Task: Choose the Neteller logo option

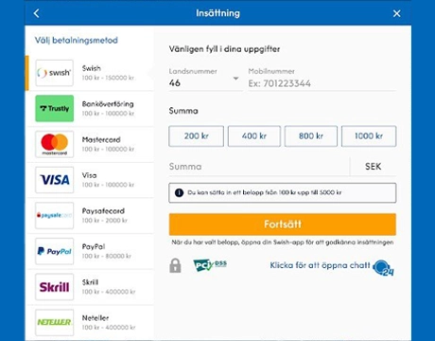Action: (x=54, y=322)
